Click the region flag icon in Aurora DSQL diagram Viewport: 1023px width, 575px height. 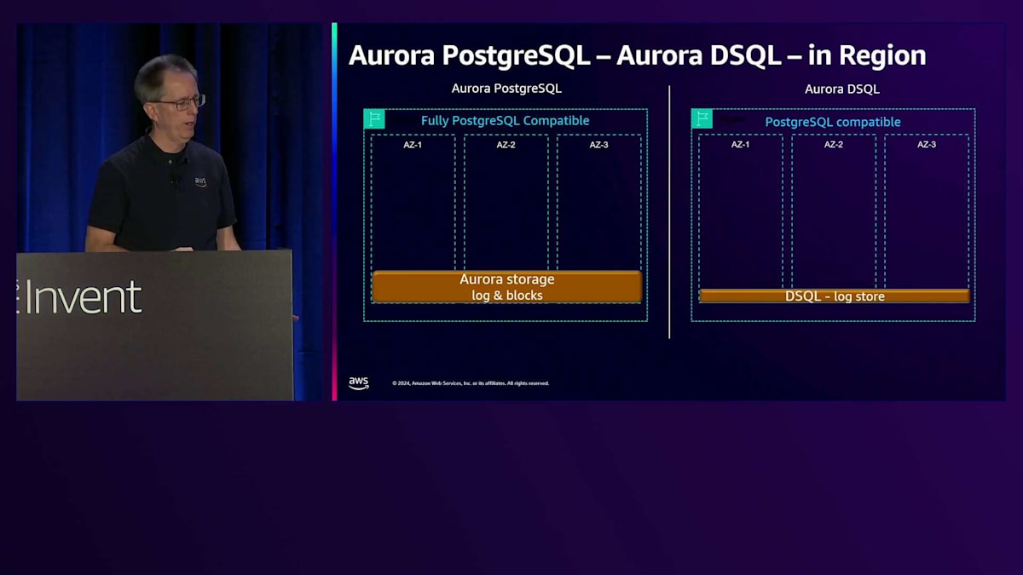702,118
